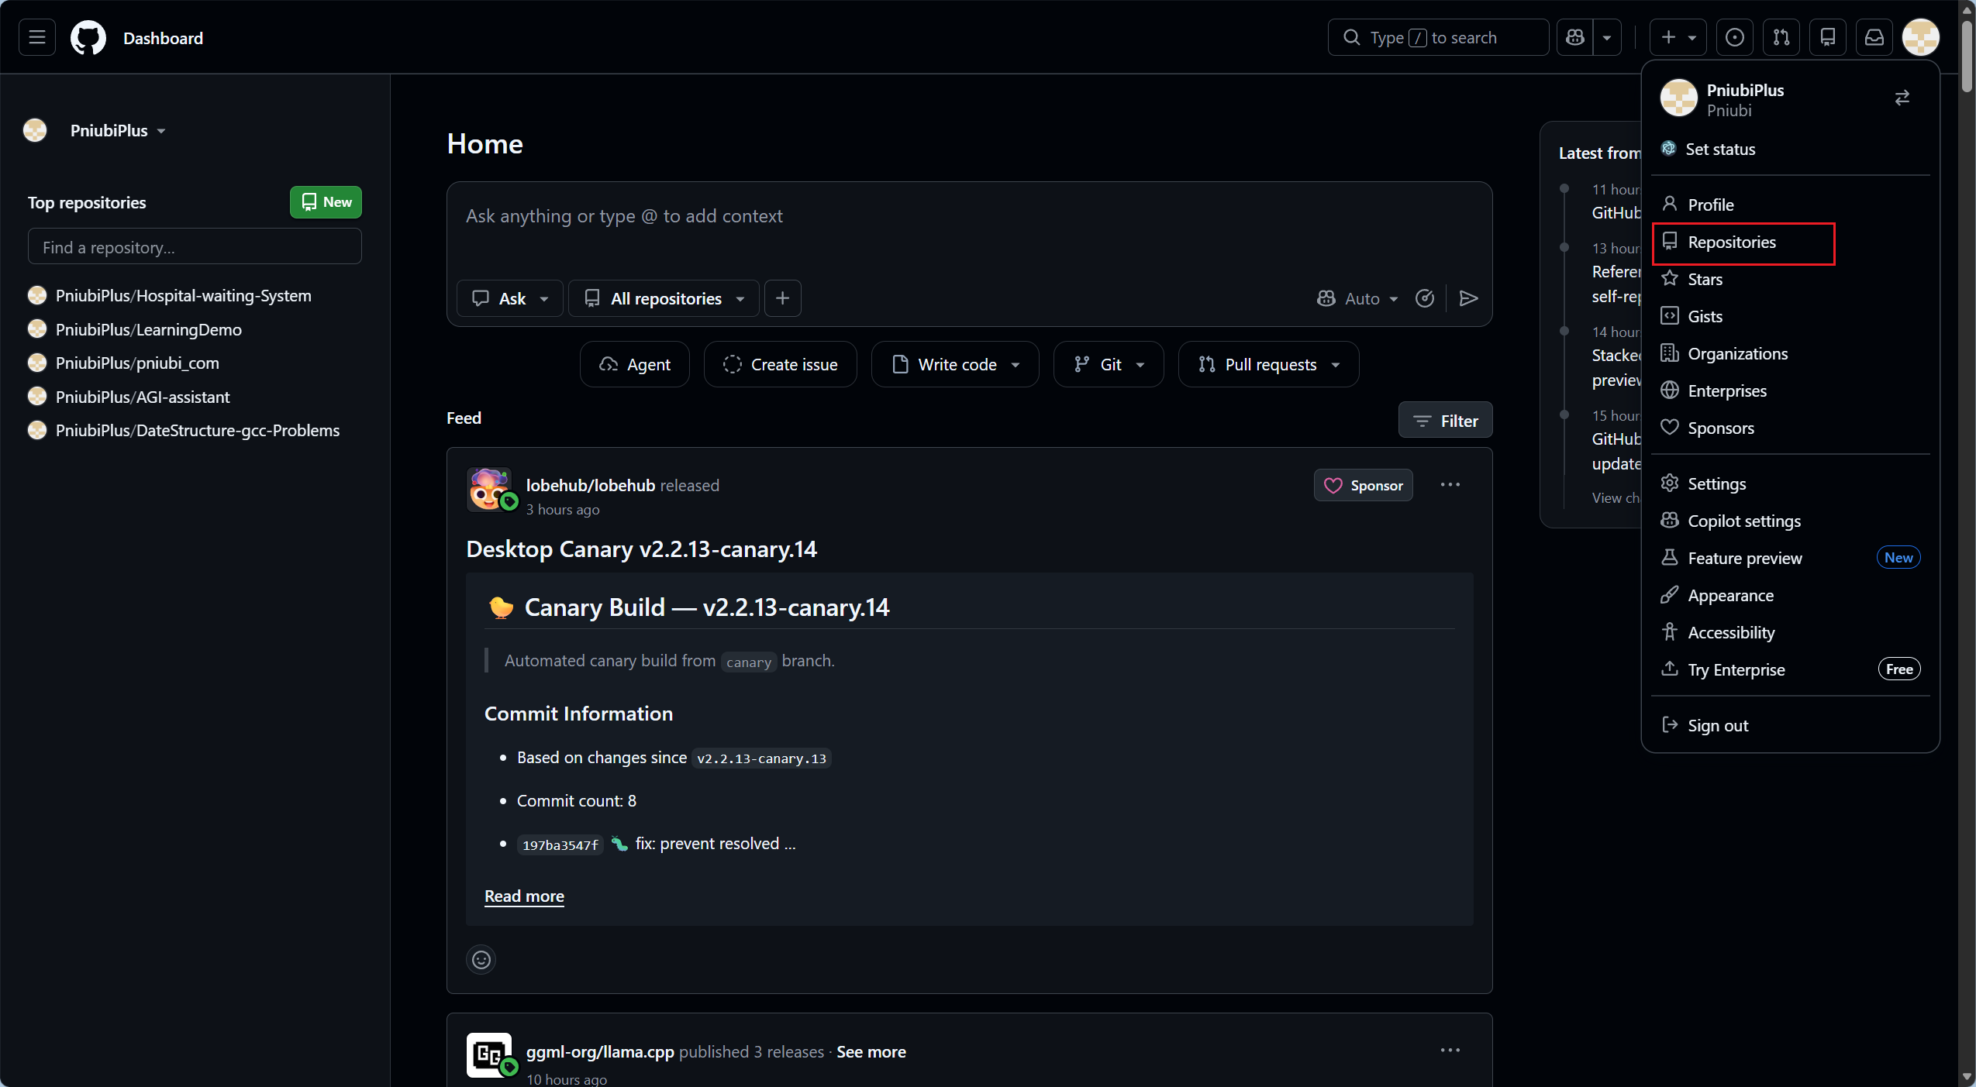The image size is (1976, 1087).
Task: Open lobehub release options ellipsis menu
Action: 1450,485
